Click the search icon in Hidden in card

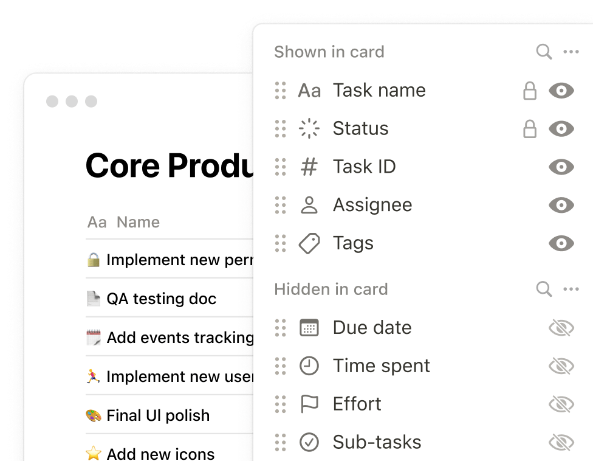pos(544,289)
